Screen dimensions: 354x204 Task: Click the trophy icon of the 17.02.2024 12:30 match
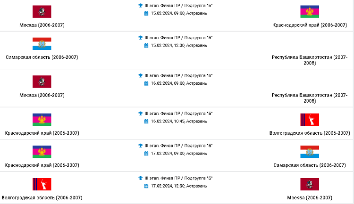[x=140, y=178]
